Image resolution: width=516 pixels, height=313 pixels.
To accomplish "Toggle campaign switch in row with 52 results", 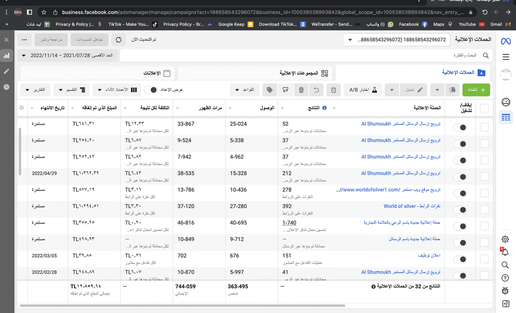I will pos(460,127).
